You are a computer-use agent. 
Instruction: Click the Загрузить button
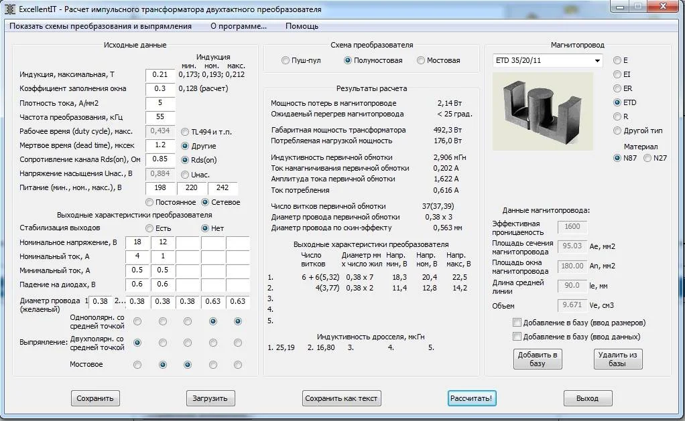click(210, 398)
